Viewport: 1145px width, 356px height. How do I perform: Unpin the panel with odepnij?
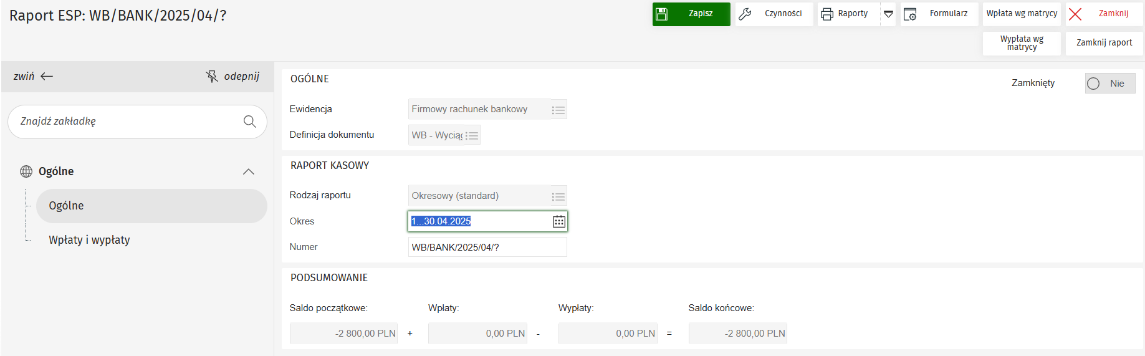tap(232, 76)
